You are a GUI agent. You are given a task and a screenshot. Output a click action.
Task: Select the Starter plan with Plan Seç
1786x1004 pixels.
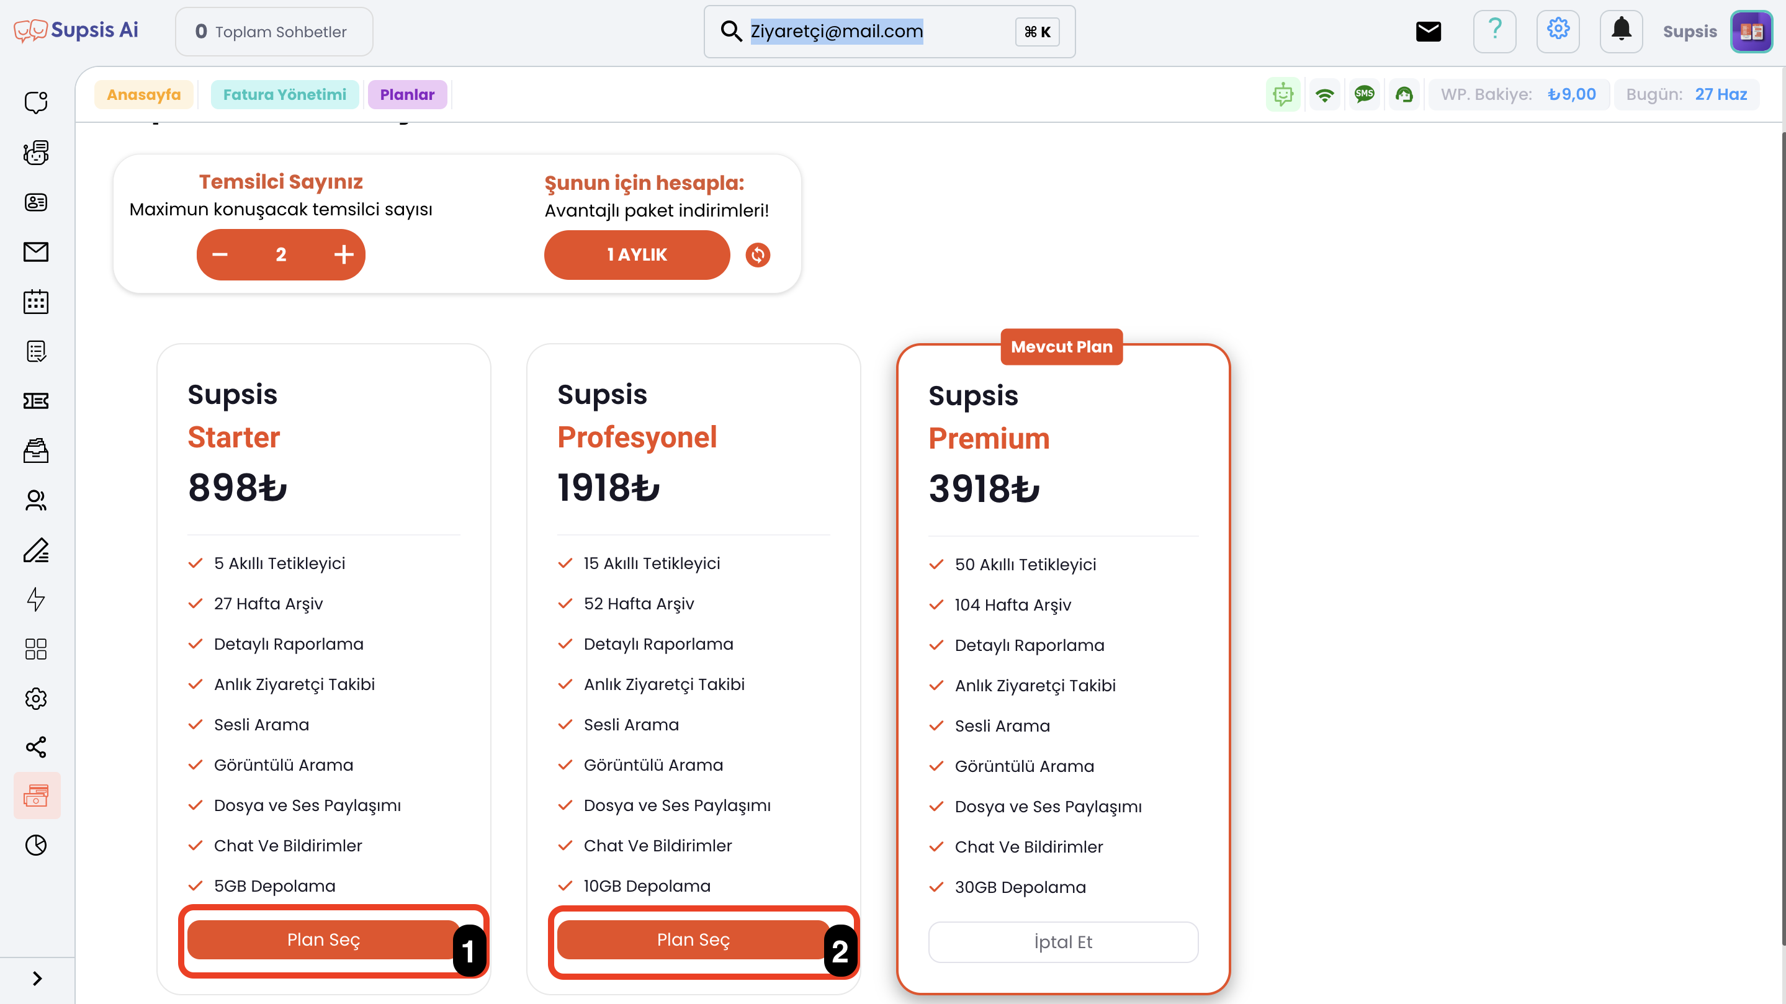point(324,939)
